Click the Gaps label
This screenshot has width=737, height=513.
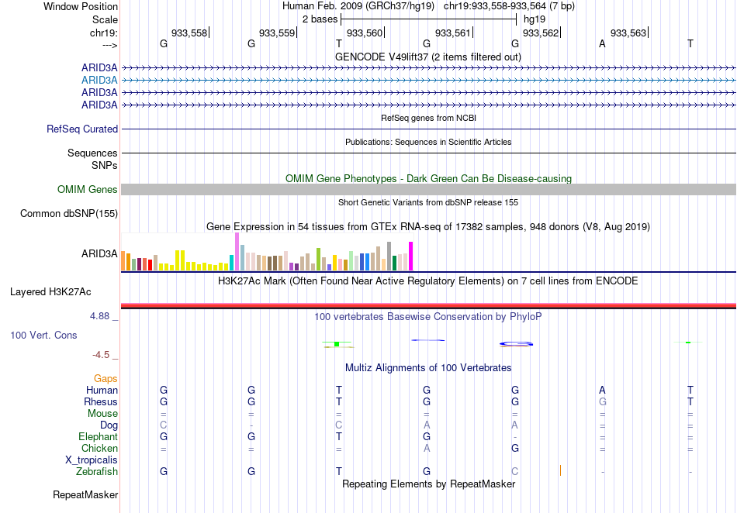pos(106,378)
